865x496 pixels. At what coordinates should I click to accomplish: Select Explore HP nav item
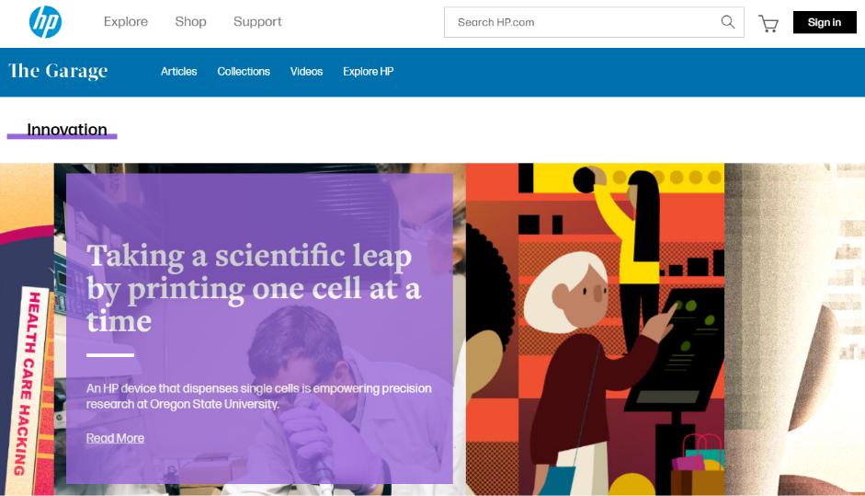[368, 72]
